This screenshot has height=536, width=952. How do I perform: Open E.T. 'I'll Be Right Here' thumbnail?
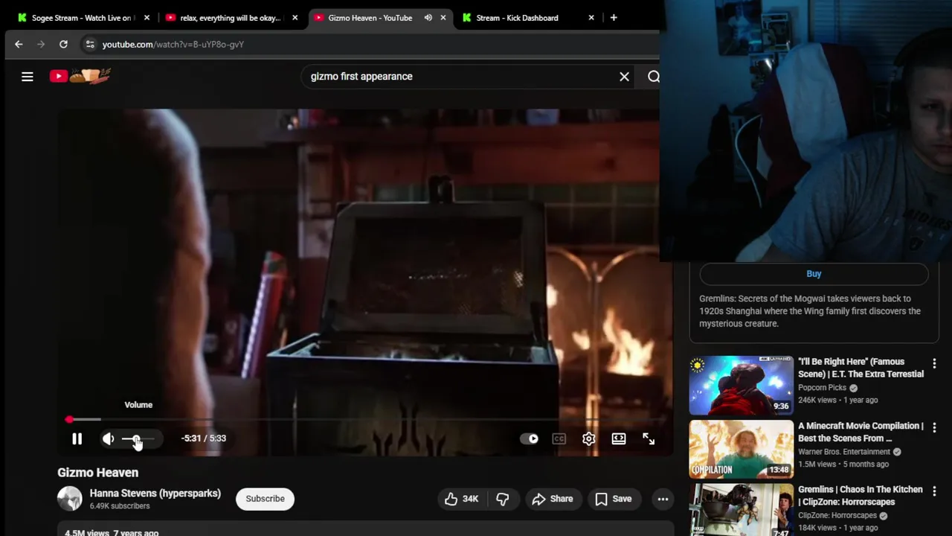[x=742, y=385]
